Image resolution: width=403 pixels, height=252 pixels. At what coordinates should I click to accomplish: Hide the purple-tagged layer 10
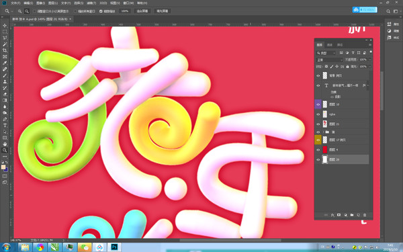pyautogui.click(x=318, y=104)
